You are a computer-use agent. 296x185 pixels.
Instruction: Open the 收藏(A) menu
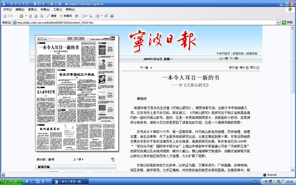pyautogui.click(x=45, y=10)
